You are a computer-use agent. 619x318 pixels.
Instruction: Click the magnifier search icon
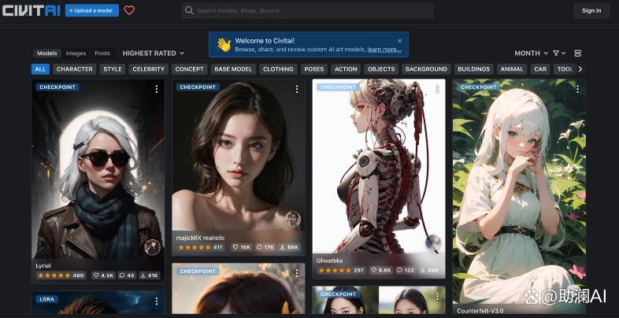[190, 11]
